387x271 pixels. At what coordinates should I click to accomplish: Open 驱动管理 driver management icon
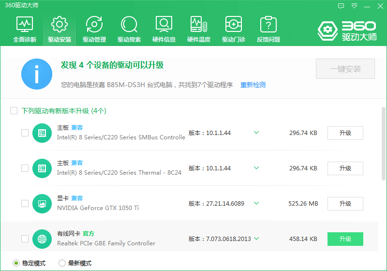click(x=94, y=29)
